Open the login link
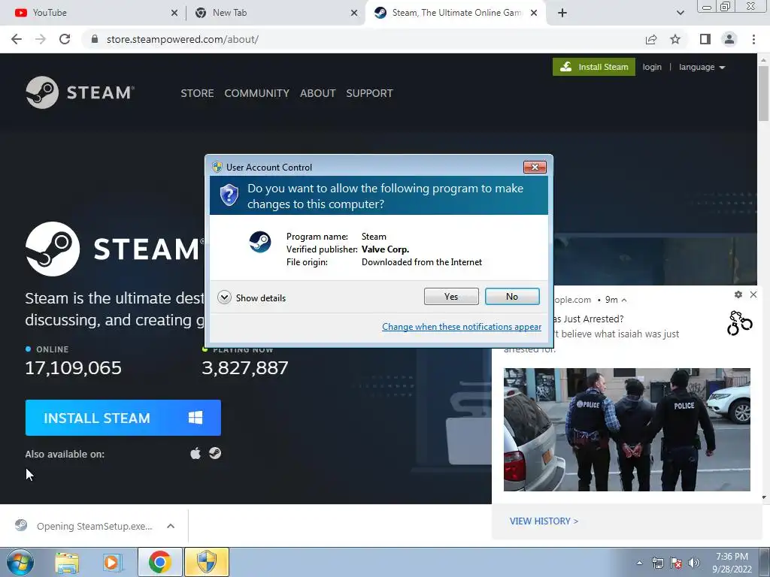Viewport: 770px width, 577px height. click(652, 67)
